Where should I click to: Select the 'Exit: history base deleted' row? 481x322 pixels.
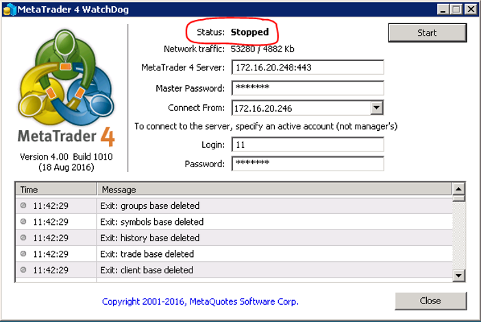pos(234,238)
